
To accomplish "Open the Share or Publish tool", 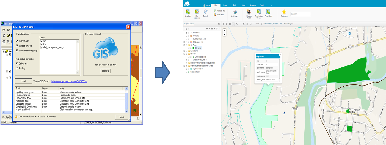I will (x=249, y=12).
